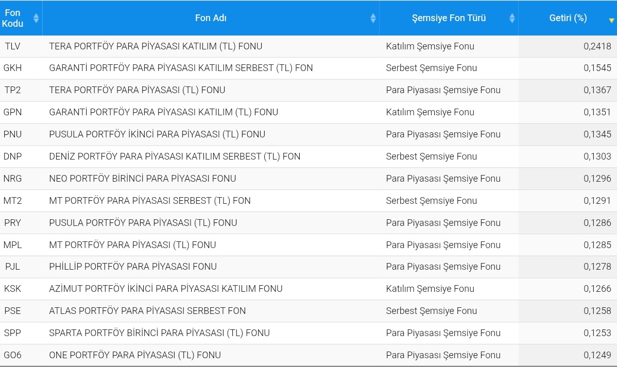Click the Fon Adı column header
The height and width of the screenshot is (368, 617).
click(x=211, y=18)
